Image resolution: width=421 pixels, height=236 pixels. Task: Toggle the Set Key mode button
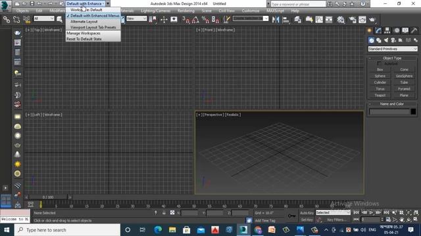(x=307, y=220)
